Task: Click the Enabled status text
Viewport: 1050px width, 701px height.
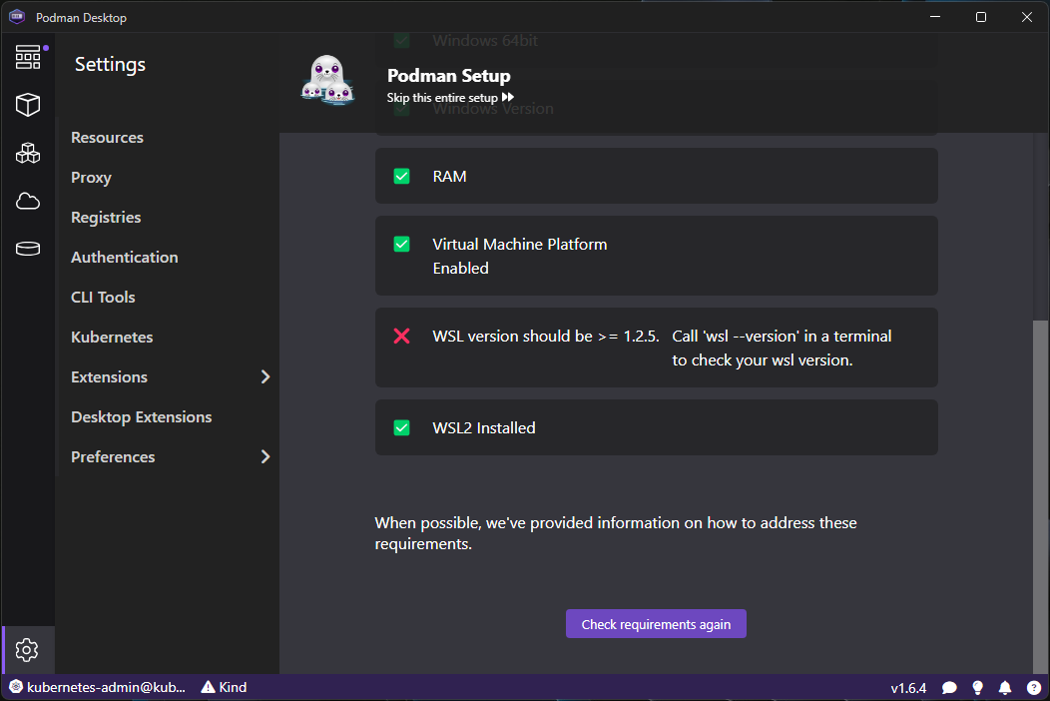Action: 461,268
